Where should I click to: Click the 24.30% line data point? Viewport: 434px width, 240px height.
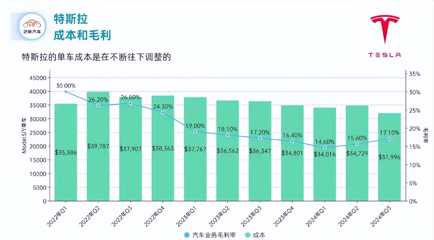tap(163, 112)
